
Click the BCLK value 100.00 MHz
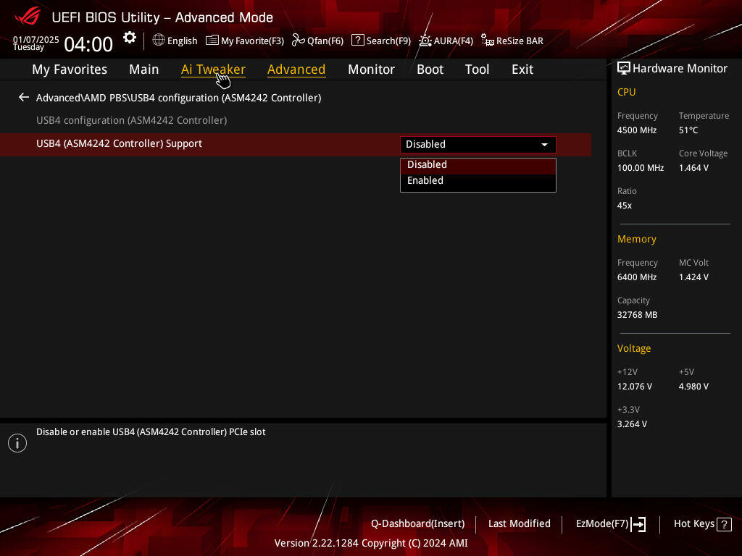[641, 168]
